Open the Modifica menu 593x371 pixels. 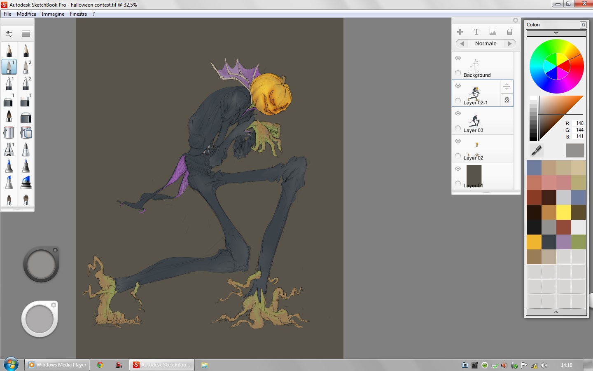tap(26, 14)
